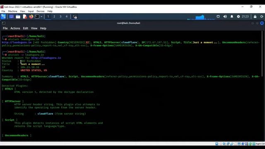Image resolution: width=265 pixels, height=149 pixels.
Task: Click the 'UNITED STATES, US' country value
Action: [34, 70]
